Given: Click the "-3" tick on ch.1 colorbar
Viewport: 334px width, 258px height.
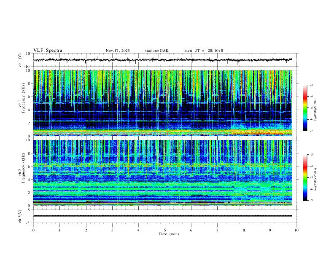Looking at the screenshot, I should [x=311, y=85].
